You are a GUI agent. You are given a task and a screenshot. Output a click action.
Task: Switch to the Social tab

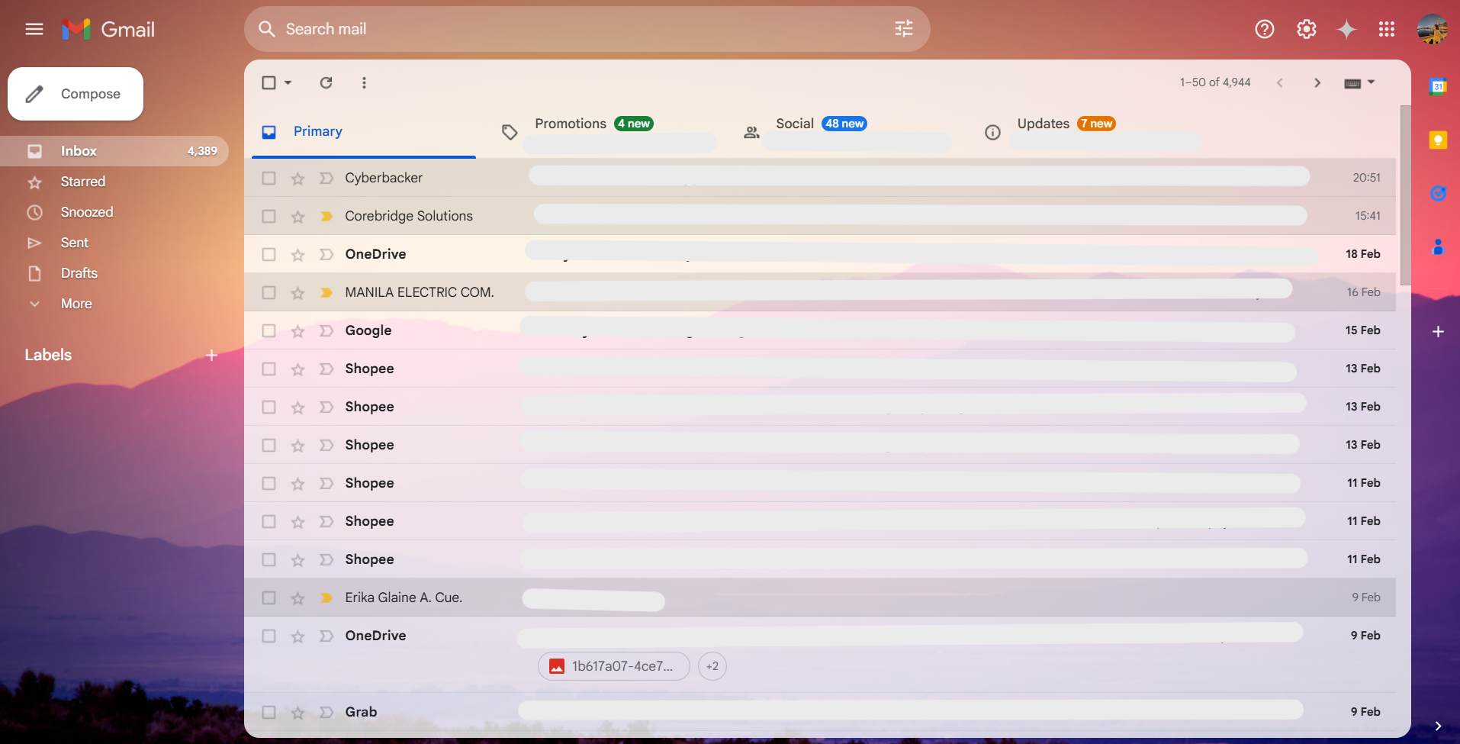pyautogui.click(x=847, y=131)
